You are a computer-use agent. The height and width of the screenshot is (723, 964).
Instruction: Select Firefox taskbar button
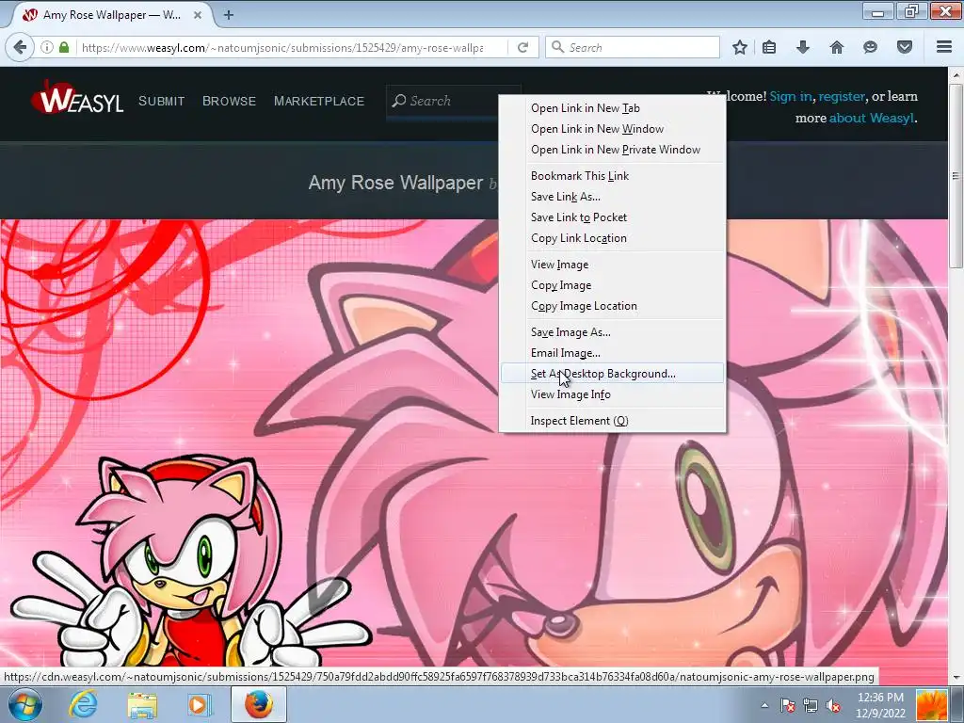point(259,704)
